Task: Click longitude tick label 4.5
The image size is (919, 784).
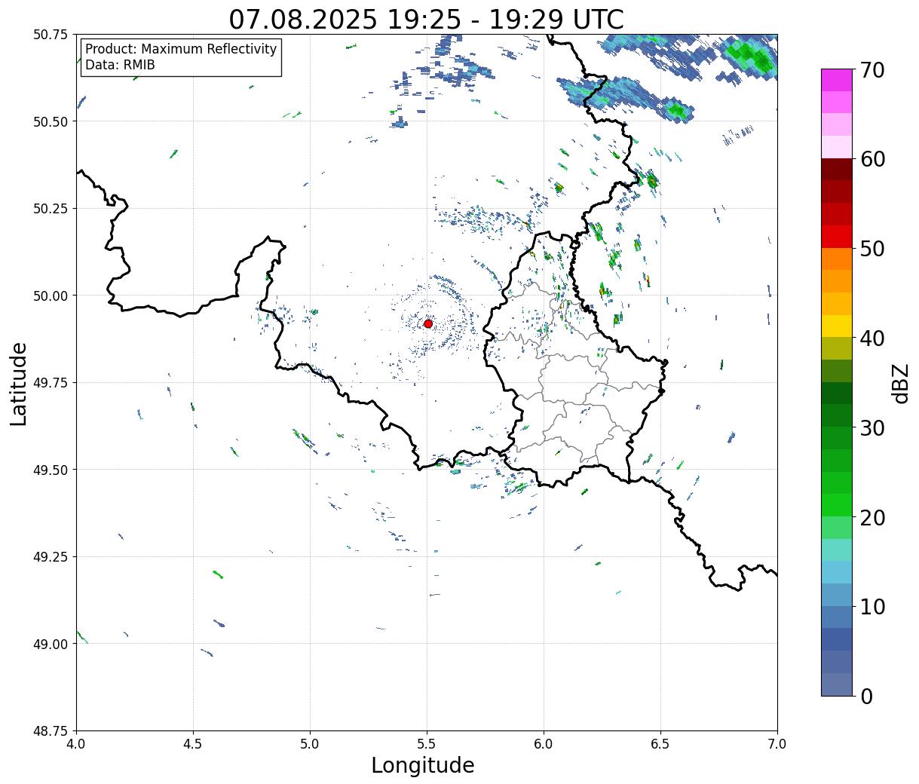Action: pos(193,743)
